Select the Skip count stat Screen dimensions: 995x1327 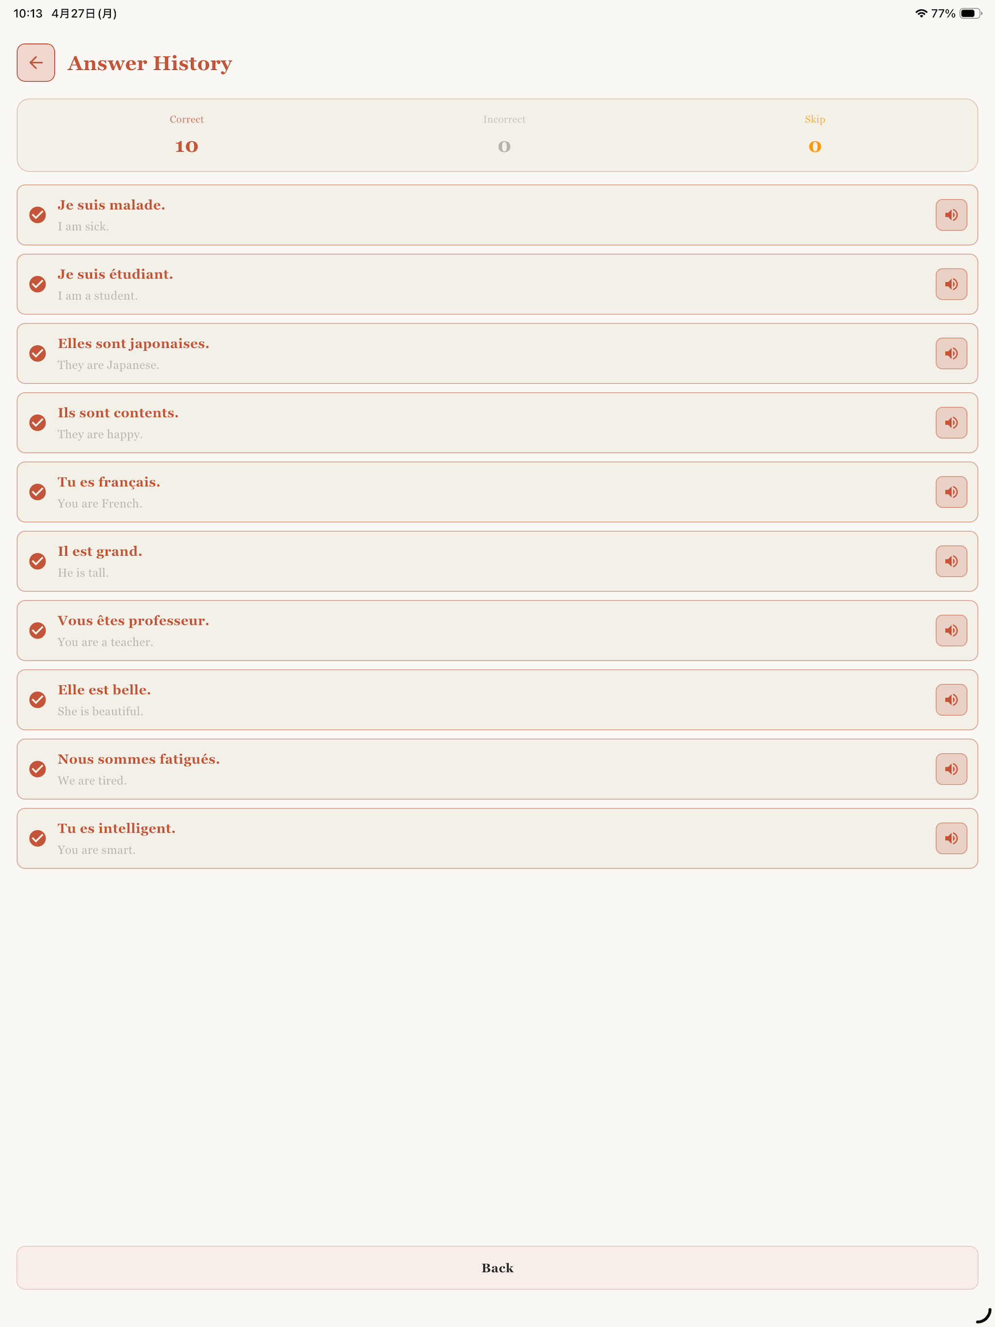click(x=815, y=135)
